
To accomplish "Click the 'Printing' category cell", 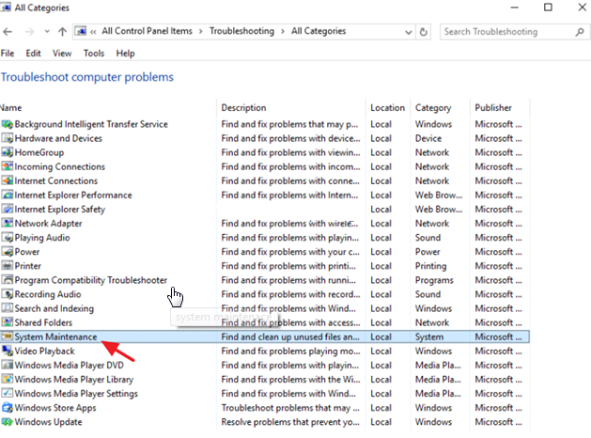I will click(431, 266).
